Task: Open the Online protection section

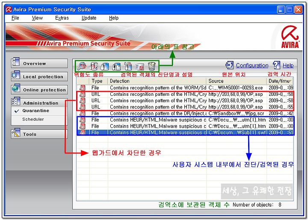Action: [x=39, y=89]
